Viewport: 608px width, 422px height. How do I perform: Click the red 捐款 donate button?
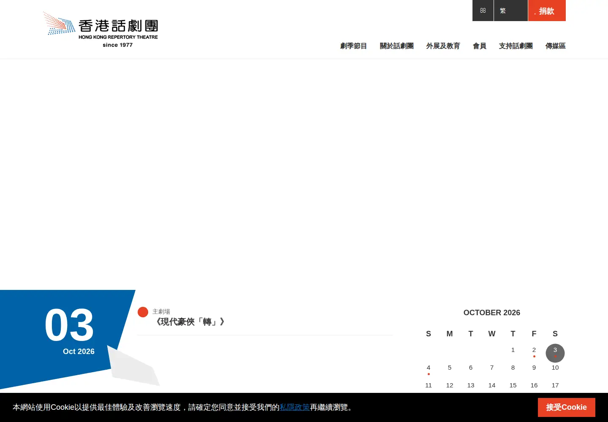point(547,11)
